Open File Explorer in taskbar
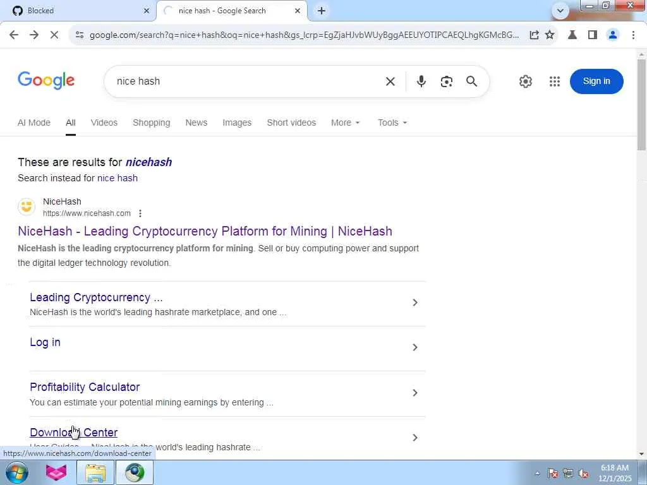Image resolution: width=647 pixels, height=485 pixels. 95,472
